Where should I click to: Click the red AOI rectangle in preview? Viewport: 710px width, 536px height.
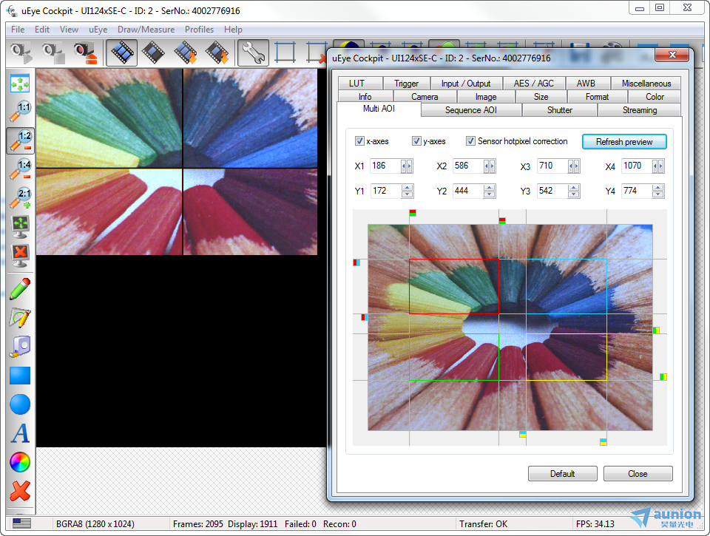coord(453,287)
